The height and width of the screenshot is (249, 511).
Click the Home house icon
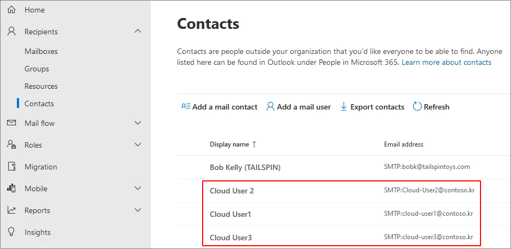coord(12,10)
